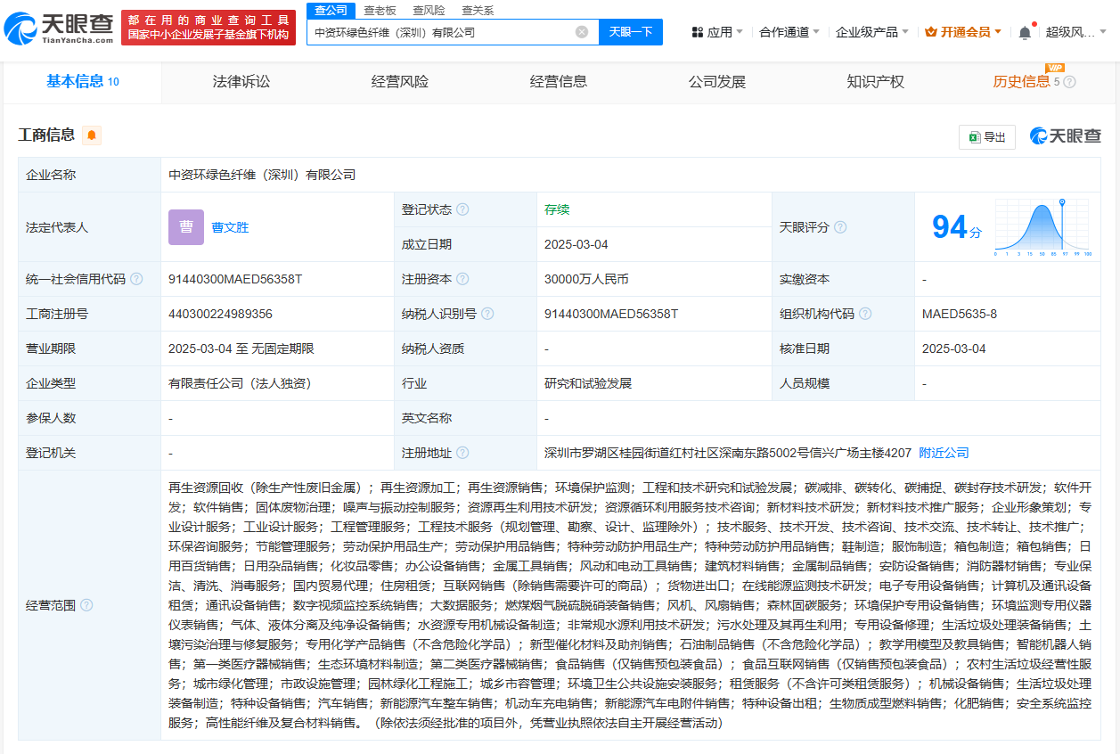
Task: Click the orange alert bell beside 工商信息
Action: pos(92,135)
